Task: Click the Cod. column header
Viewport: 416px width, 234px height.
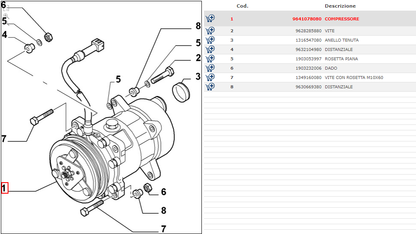Action: click(x=242, y=6)
